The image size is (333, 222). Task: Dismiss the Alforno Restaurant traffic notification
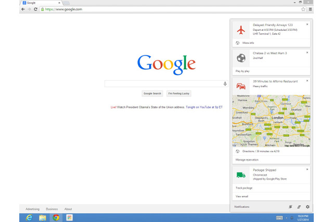click(x=307, y=81)
